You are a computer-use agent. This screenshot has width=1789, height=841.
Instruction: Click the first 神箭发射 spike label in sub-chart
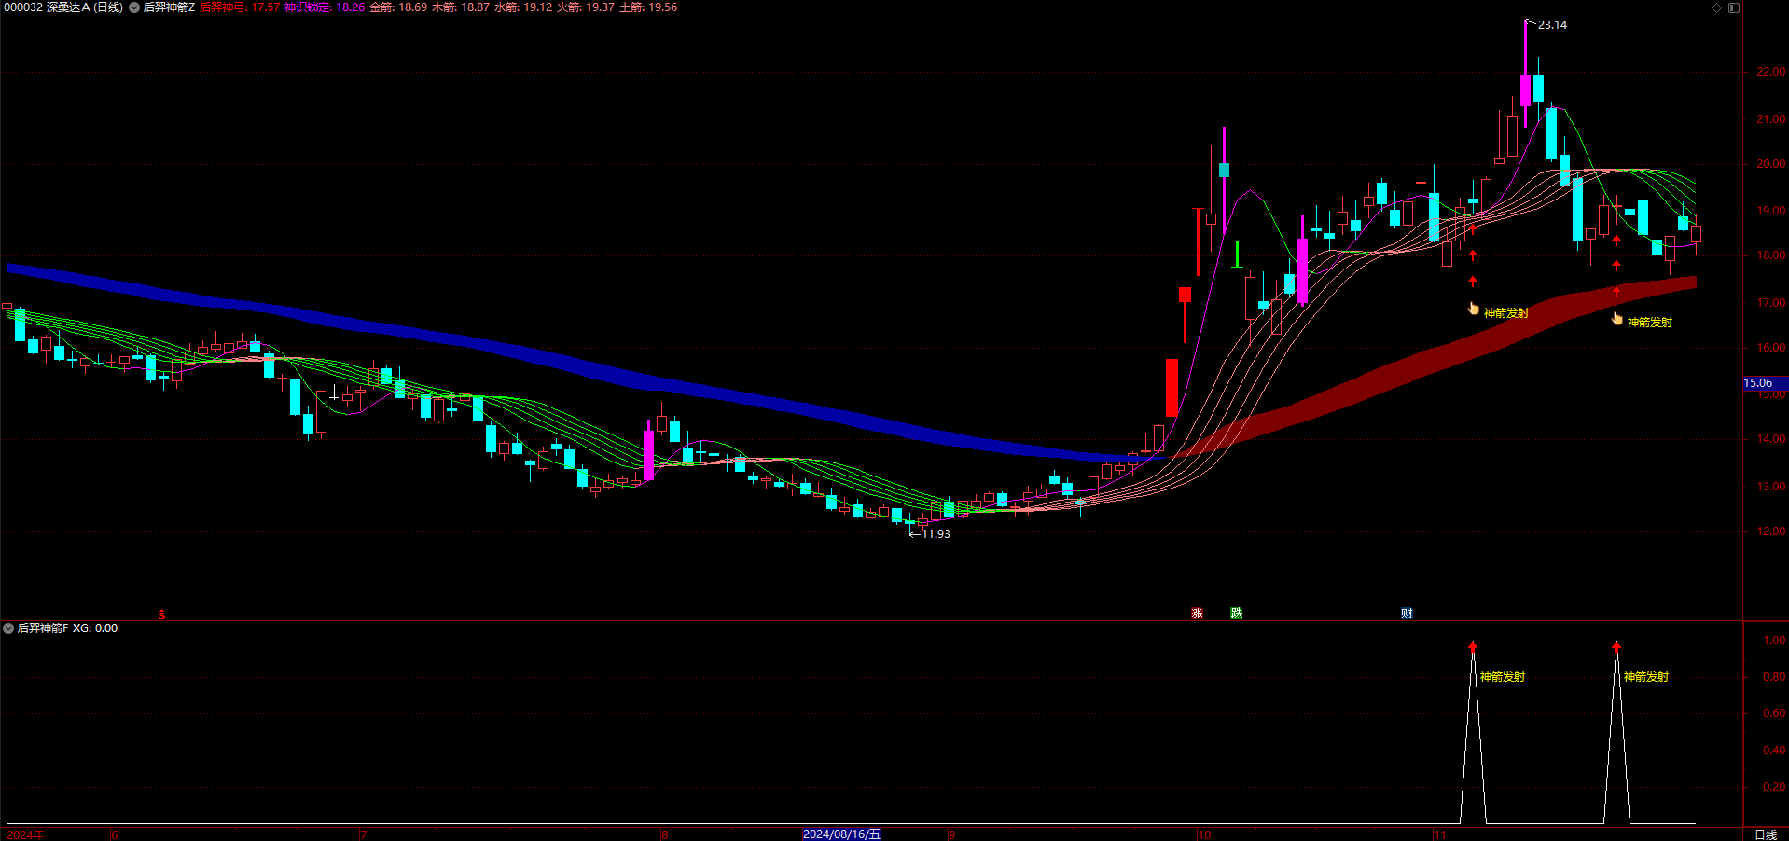click(x=1503, y=677)
